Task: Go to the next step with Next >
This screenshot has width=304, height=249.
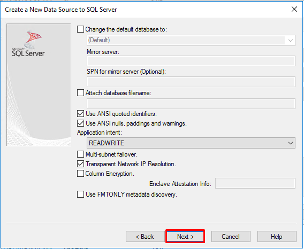Action: coord(185,236)
